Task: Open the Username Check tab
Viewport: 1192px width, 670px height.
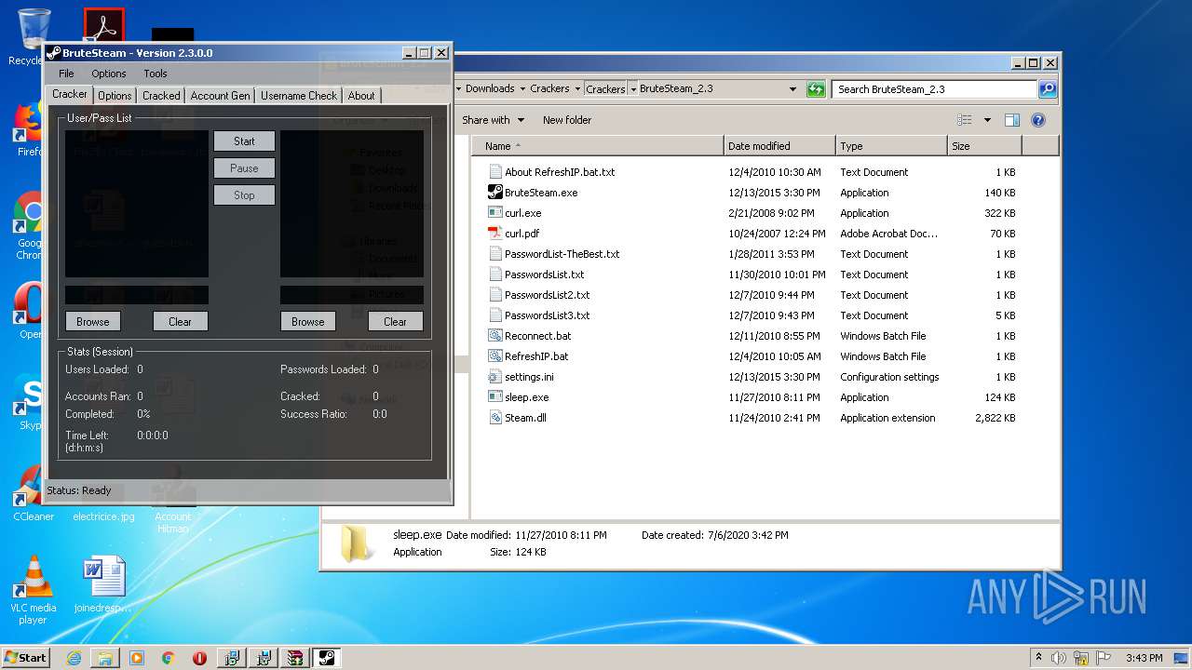Action: (x=299, y=95)
